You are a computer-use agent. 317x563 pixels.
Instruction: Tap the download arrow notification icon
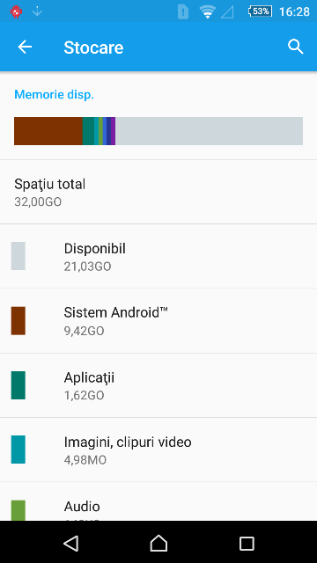(37, 11)
